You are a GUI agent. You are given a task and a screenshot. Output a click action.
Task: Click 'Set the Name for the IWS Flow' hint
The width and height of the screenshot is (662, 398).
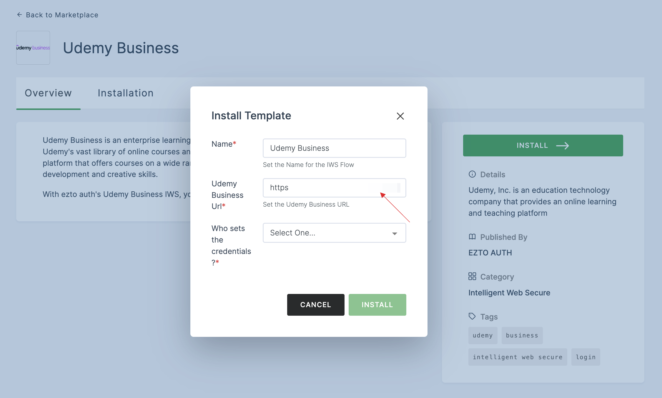(x=308, y=165)
